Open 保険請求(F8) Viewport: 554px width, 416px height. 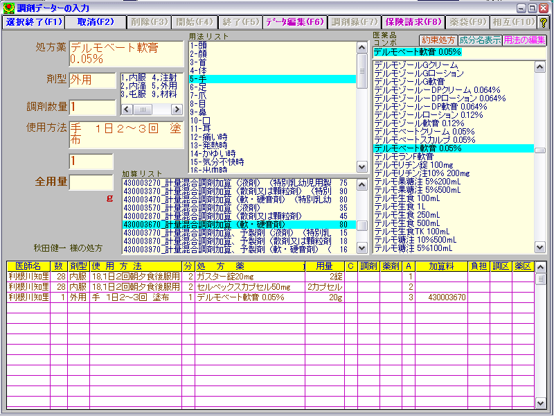[x=413, y=22]
